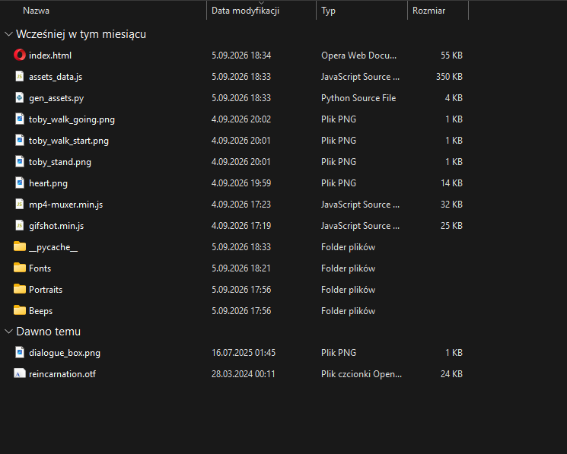
Task: Select the file name dialogue_box.png
Action: click(65, 353)
